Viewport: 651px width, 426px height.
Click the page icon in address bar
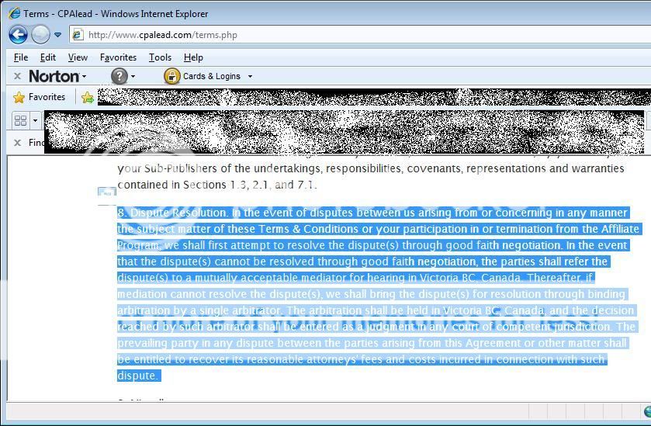pyautogui.click(x=78, y=35)
